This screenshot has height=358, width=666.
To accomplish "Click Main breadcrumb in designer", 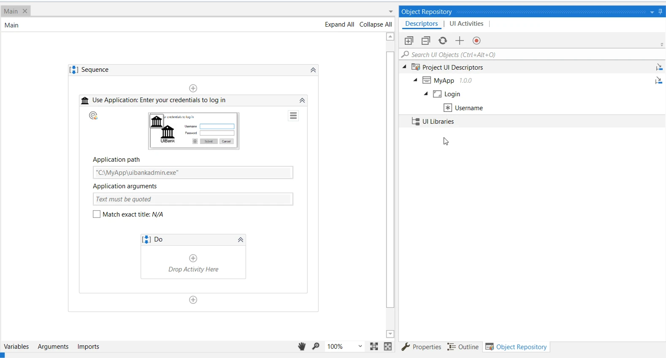I will tap(11, 25).
